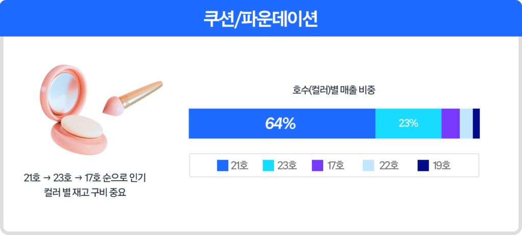This screenshot has height=235, width=522.
Task: Click the cyan 23호 legend square
Action: [x=268, y=165]
